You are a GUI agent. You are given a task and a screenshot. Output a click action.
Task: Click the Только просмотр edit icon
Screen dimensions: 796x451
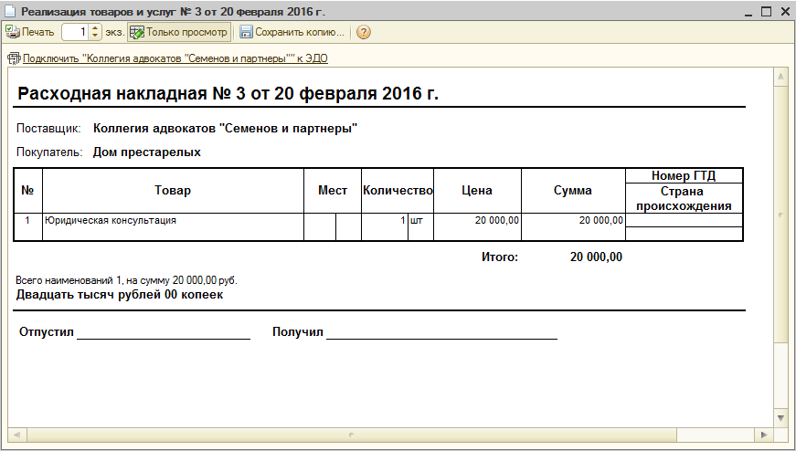pyautogui.click(x=137, y=32)
